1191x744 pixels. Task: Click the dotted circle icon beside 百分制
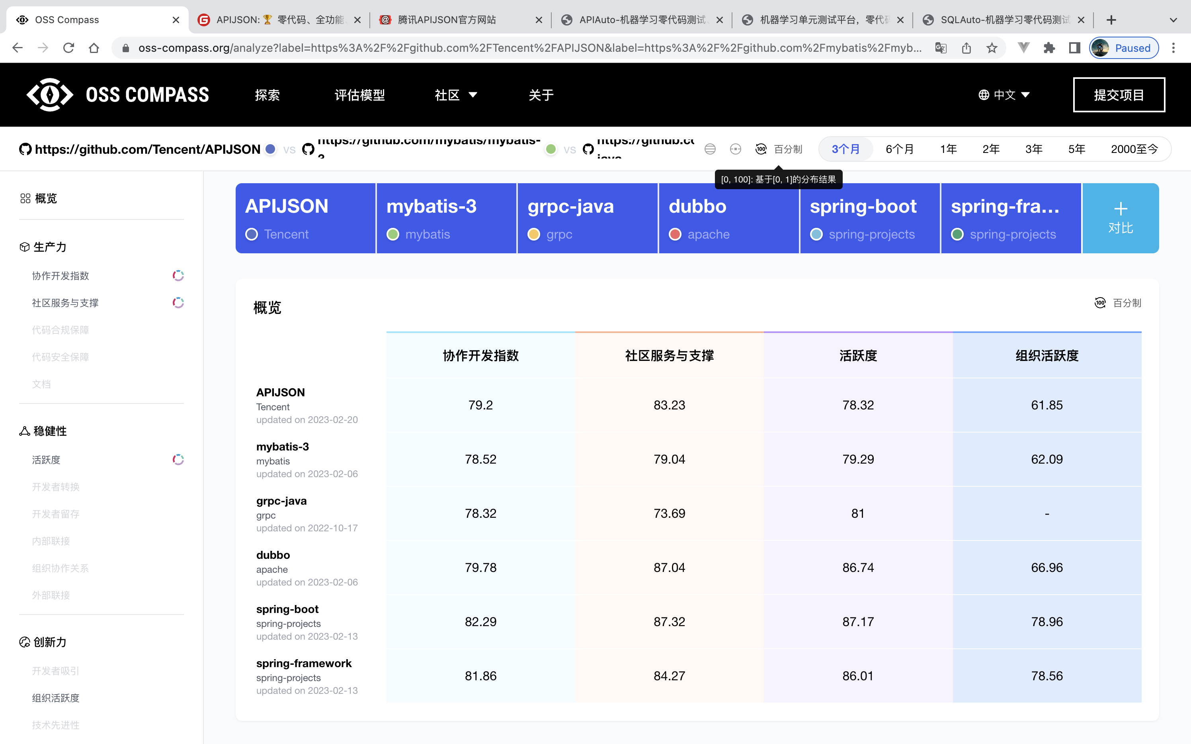tap(735, 149)
